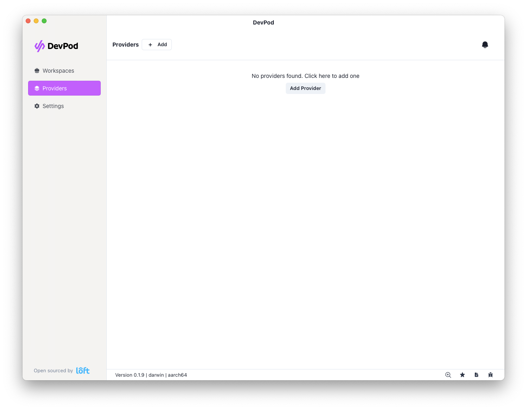Screen dimensions: 527x410
Task: Click the Workspaces briefcase icon
Action: 37,71
